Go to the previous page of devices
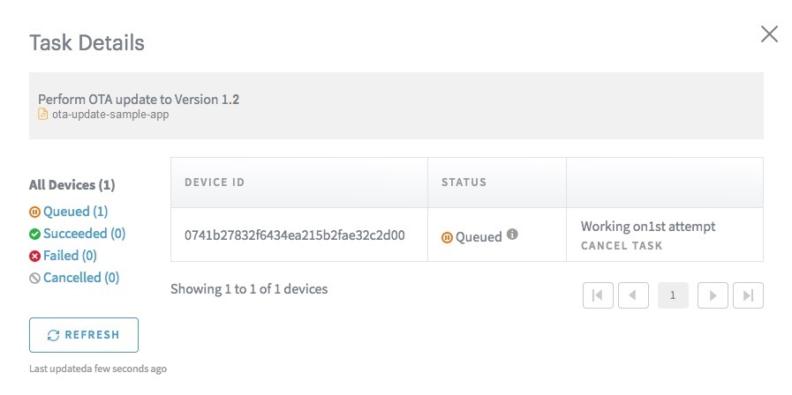792x395 pixels. click(633, 295)
